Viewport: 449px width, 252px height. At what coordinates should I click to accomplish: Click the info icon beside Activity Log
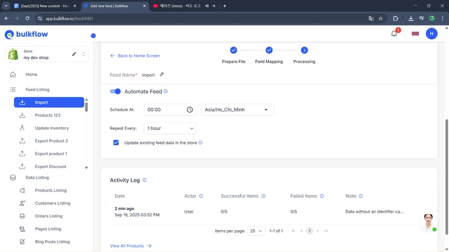pos(145,180)
